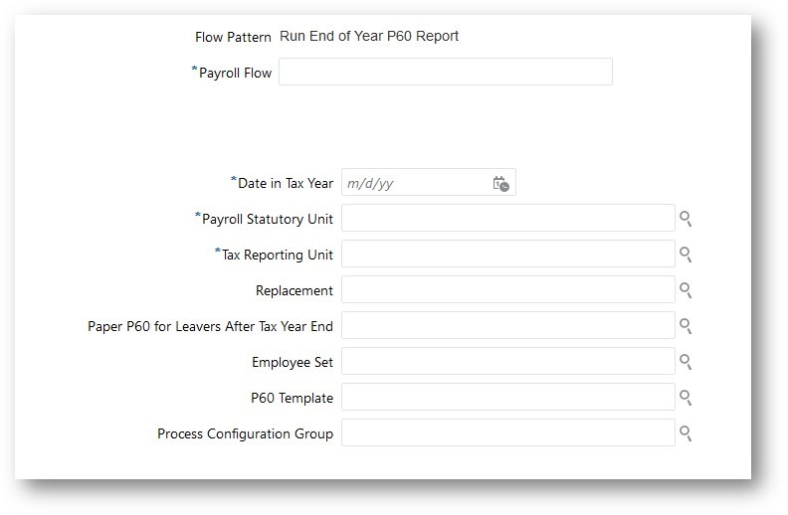Click into the Tax Reporting Unit field
The height and width of the screenshot is (515, 788).
507,255
